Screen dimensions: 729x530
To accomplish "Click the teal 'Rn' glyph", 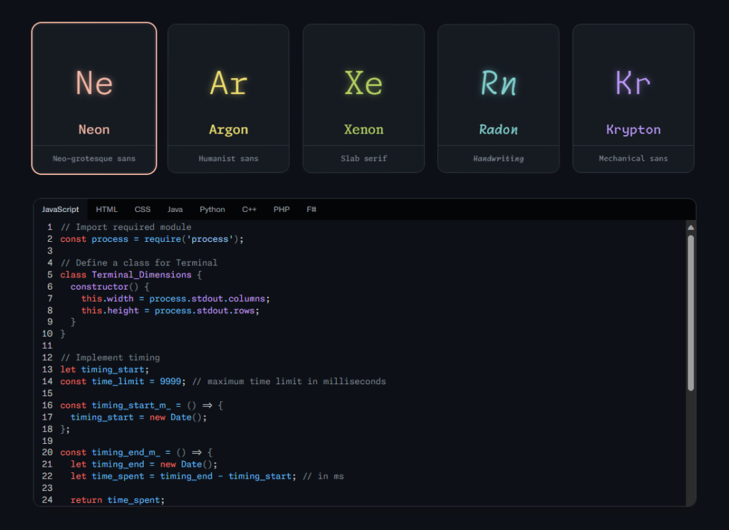I will point(498,83).
